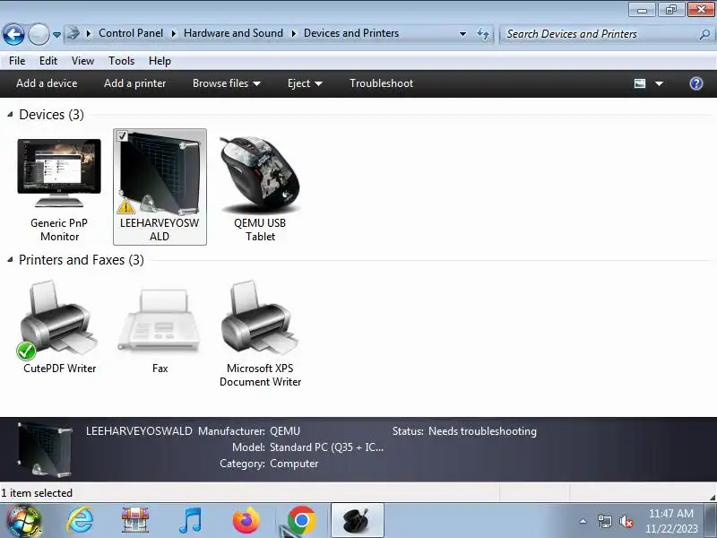Click the Show desktop strip
The width and height of the screenshot is (717, 538).
[x=711, y=521]
